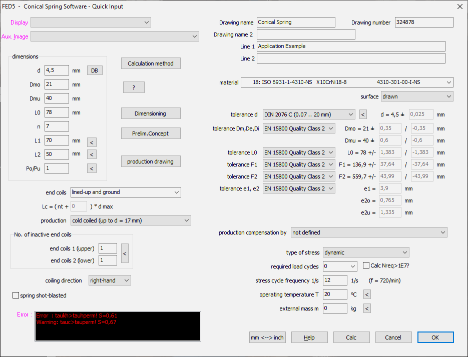The height and width of the screenshot is (357, 468).
Task: Click the '<' button beside inactive end coils
Action: 125,254
